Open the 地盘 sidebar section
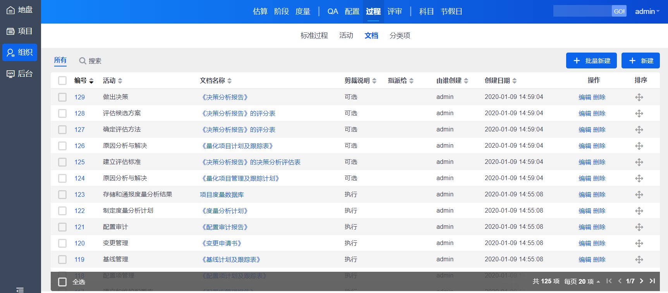 [x=20, y=10]
